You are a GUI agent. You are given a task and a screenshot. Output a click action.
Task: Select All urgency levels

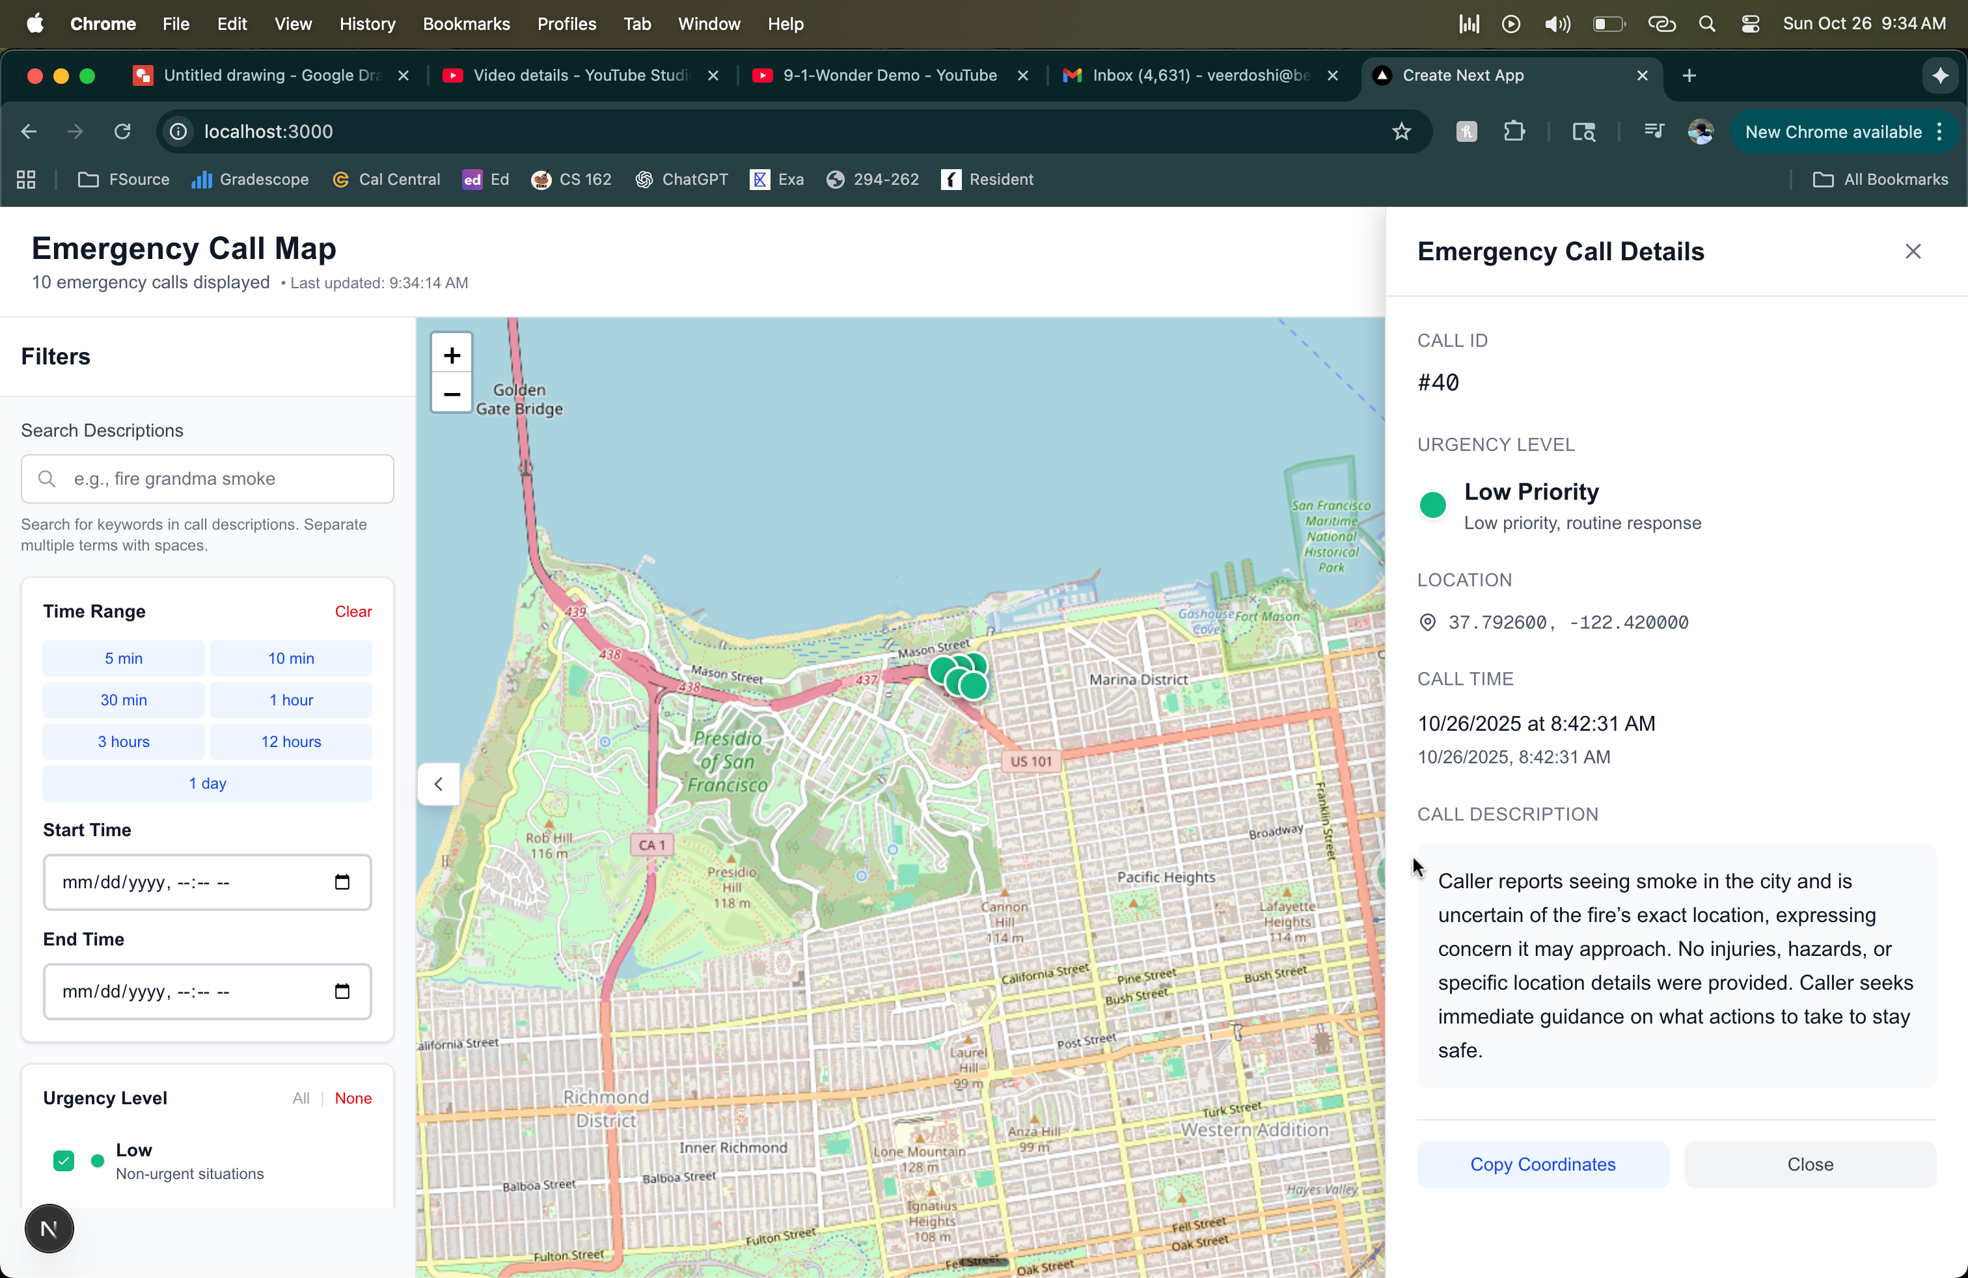[301, 1098]
